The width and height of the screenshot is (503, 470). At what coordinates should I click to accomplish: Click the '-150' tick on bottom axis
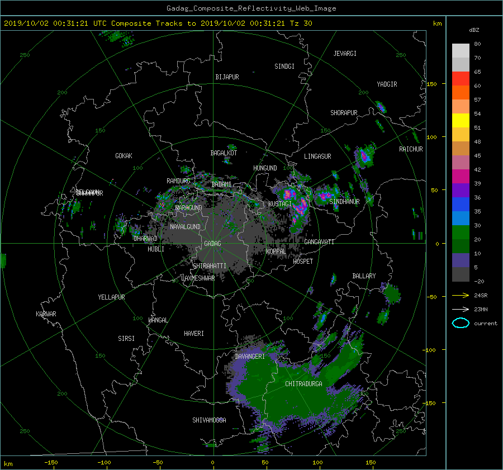pyautogui.click(x=51, y=463)
